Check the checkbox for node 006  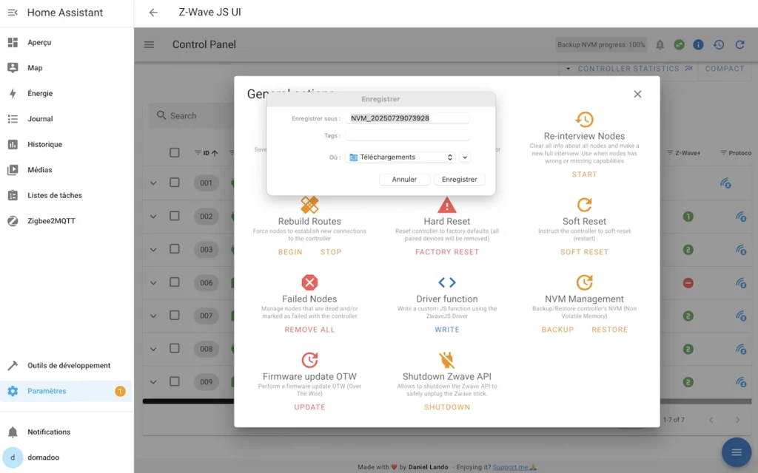(175, 282)
